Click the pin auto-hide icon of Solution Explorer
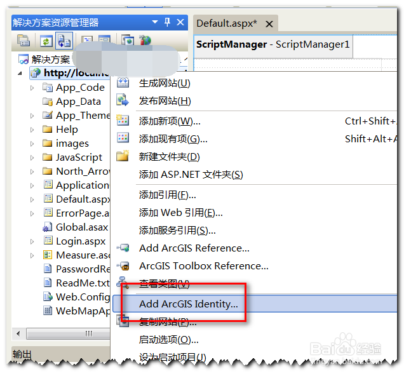The height and width of the screenshot is (376, 404). pyautogui.click(x=167, y=22)
